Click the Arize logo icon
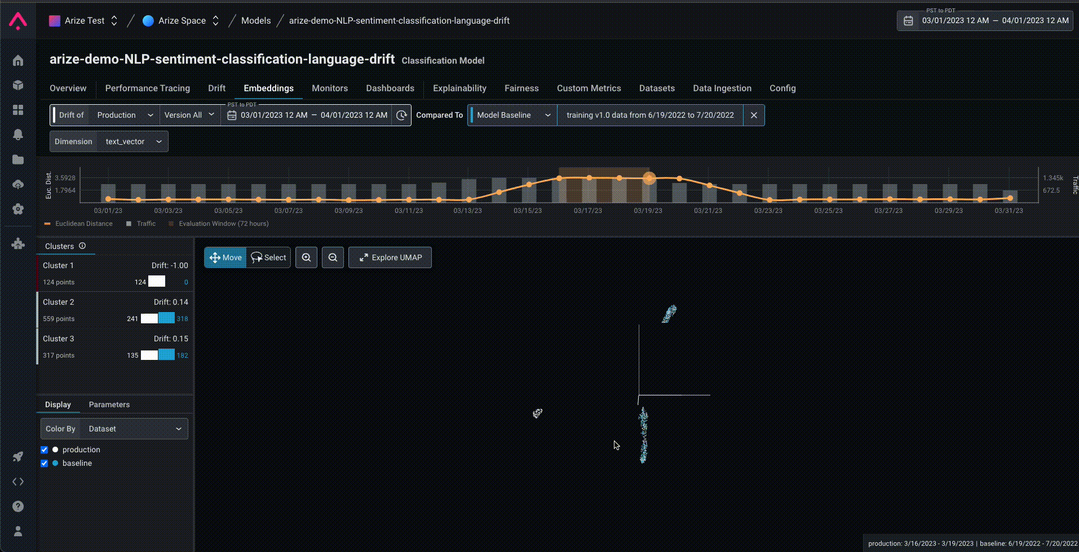Image resolution: width=1079 pixels, height=552 pixels. tap(18, 21)
